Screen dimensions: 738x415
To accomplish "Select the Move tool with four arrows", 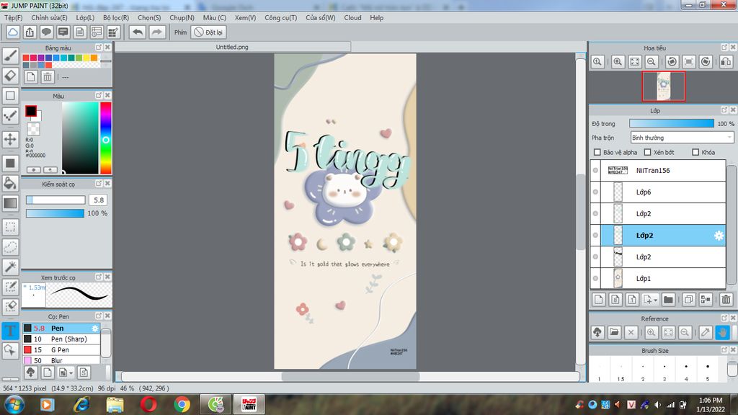I will click(x=10, y=139).
